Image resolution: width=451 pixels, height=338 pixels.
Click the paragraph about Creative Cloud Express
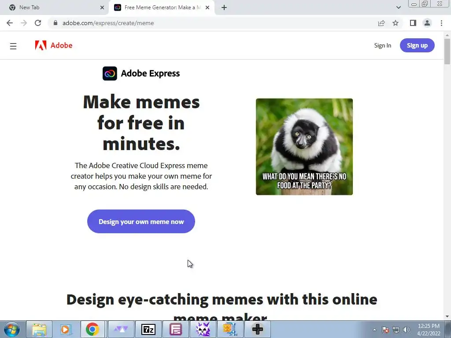point(141,176)
